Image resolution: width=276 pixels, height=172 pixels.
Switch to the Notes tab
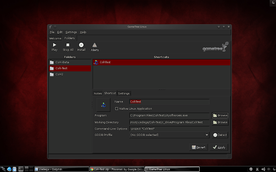[98, 93]
